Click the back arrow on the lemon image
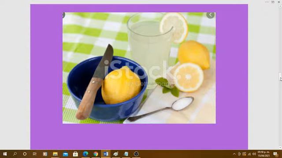282x158 pixels. click(211, 15)
